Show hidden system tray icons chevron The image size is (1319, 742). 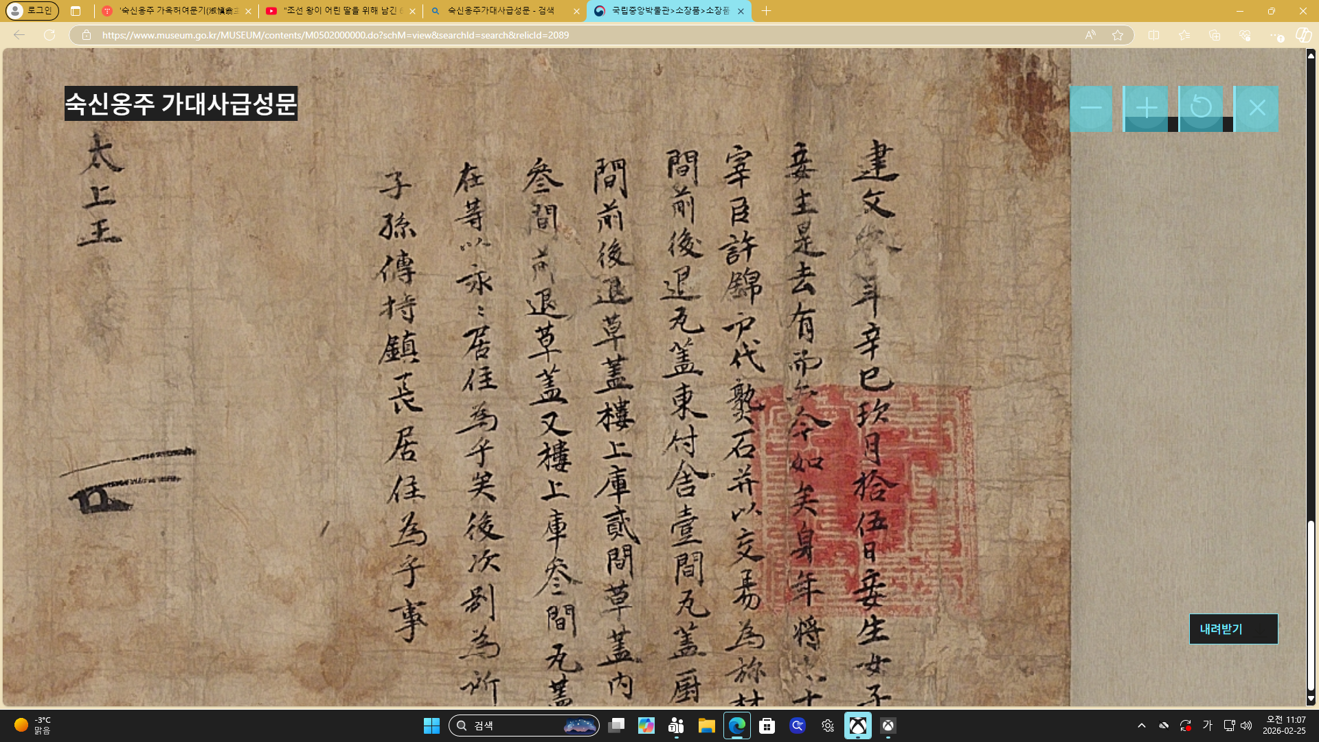[x=1142, y=726]
